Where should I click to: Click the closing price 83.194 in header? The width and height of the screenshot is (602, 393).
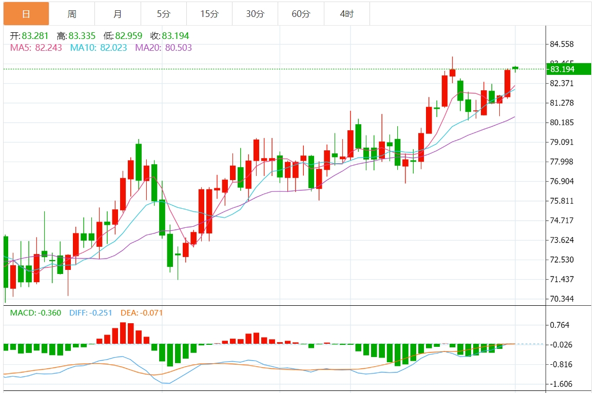[x=176, y=36]
